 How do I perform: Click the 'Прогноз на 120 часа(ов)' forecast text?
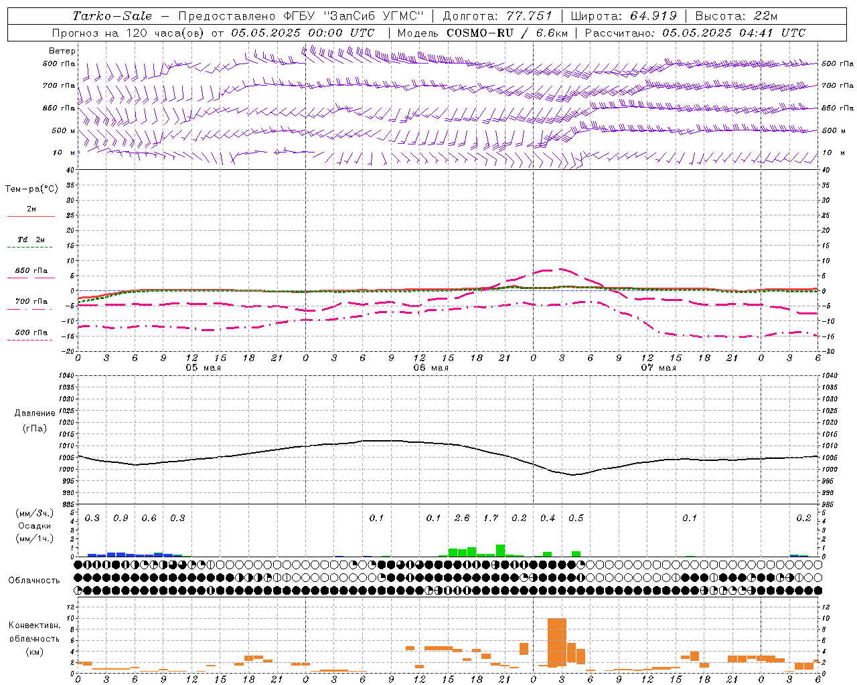[x=129, y=33]
